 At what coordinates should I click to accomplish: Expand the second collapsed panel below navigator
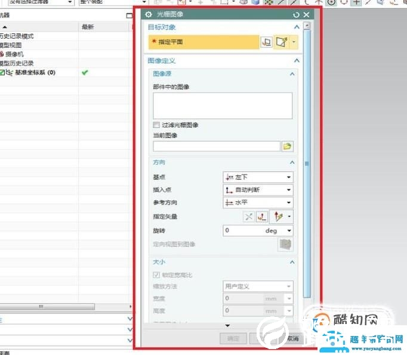129,330
